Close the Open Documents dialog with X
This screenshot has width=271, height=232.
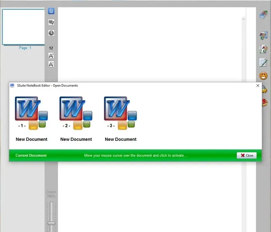coord(258,85)
